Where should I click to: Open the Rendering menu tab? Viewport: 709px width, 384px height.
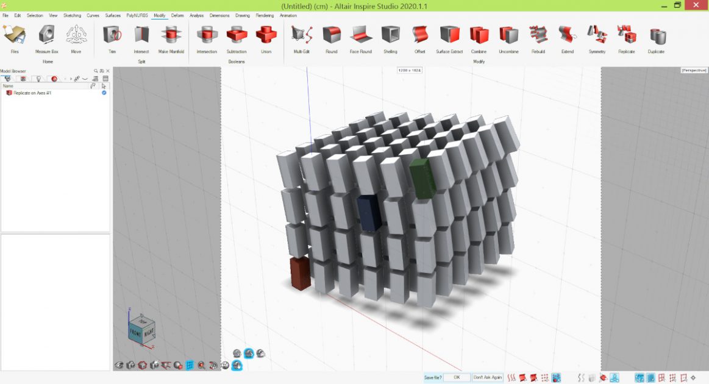[265, 15]
